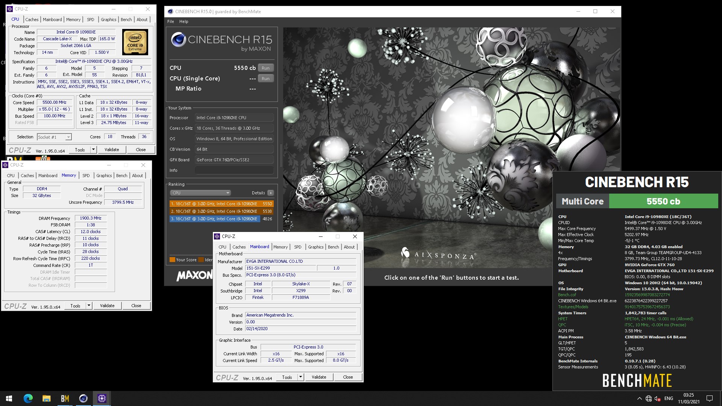Click Validate in Mainboard CPU-Z window
Screen dimensions: 722x406
(x=319, y=377)
